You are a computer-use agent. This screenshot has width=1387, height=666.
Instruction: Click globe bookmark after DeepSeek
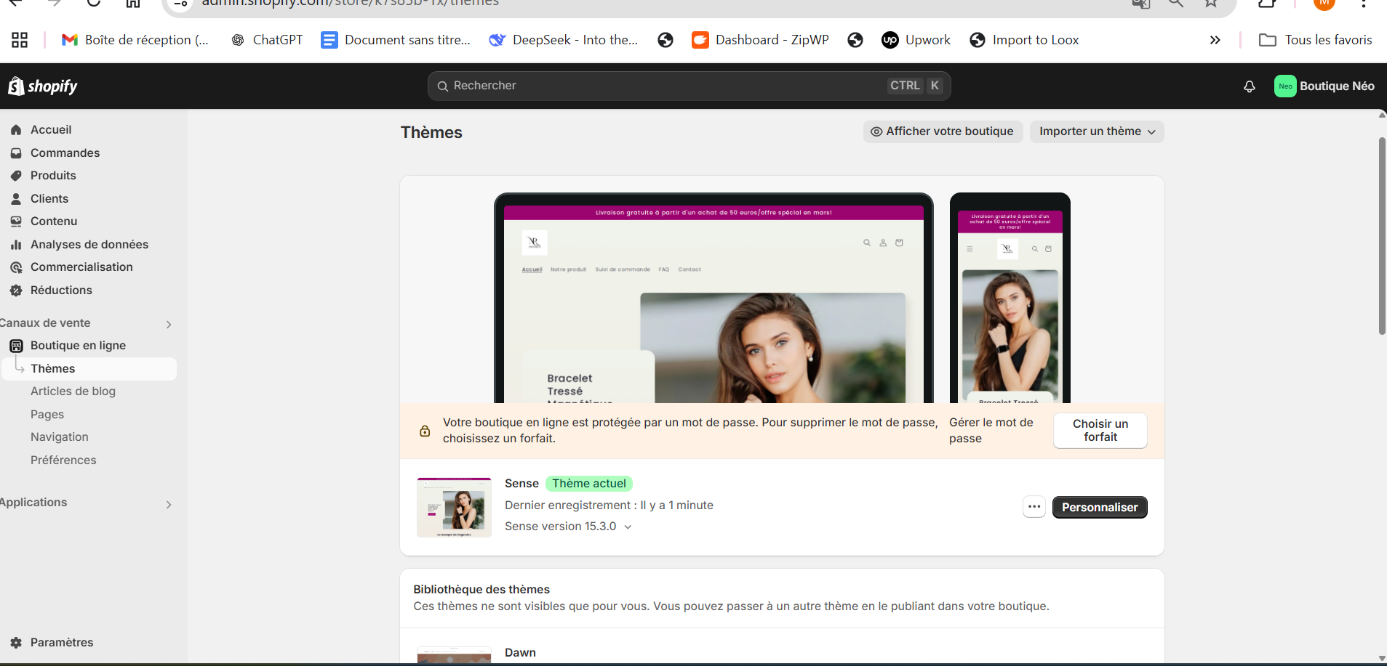coord(665,40)
